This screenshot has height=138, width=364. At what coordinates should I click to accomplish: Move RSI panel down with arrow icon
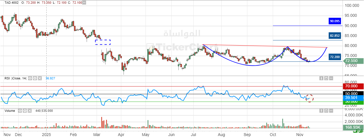[321, 78]
